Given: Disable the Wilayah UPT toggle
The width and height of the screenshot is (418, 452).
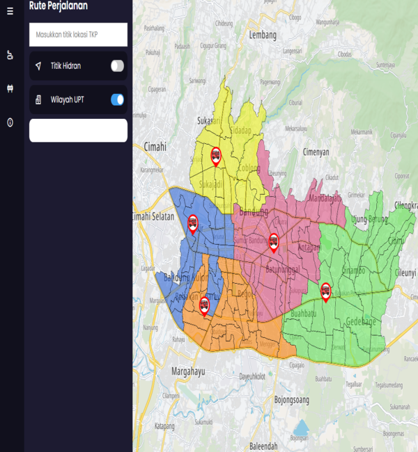Looking at the screenshot, I should 117,99.
